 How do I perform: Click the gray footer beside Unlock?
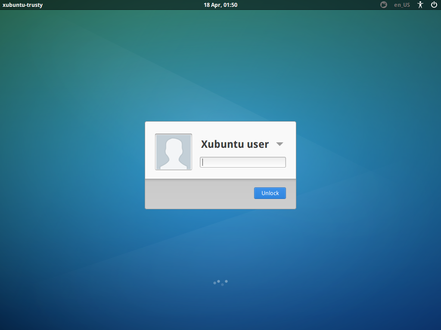198,194
